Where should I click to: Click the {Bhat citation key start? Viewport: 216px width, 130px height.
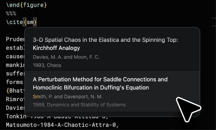(x=15, y=91)
